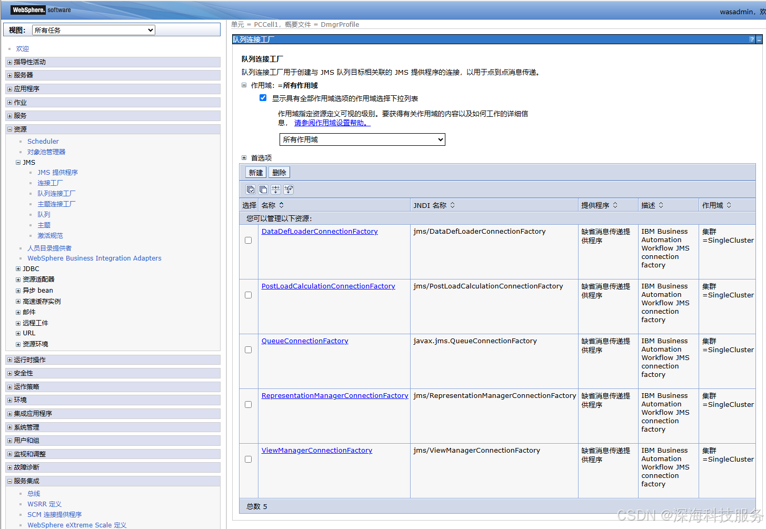Viewport: 766px width, 529px height.
Task: Sort the table by 描述 column
Action: click(661, 205)
